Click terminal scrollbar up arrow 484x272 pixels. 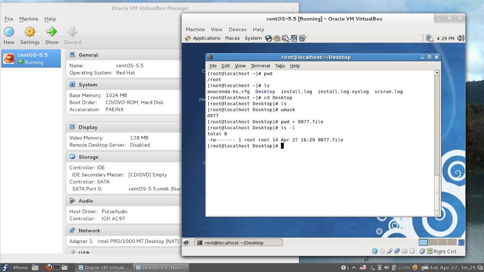[437, 73]
